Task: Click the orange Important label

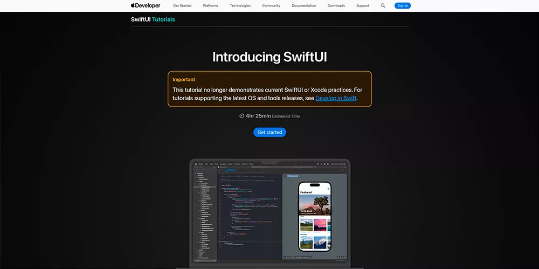Action: (184, 79)
